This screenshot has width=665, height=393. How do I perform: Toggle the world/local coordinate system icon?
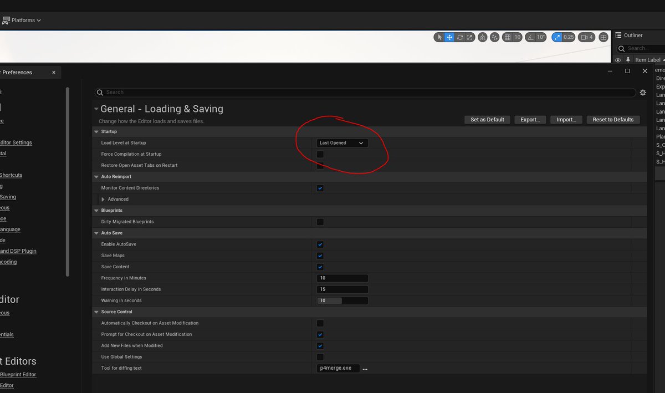point(483,37)
